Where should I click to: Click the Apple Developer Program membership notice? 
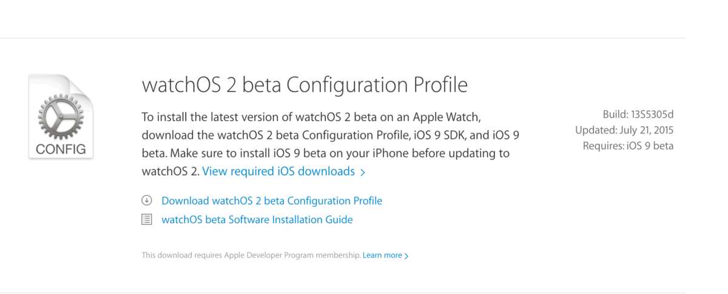(x=251, y=255)
